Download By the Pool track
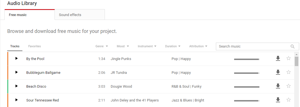This screenshot has width=300, height=107. (278, 58)
